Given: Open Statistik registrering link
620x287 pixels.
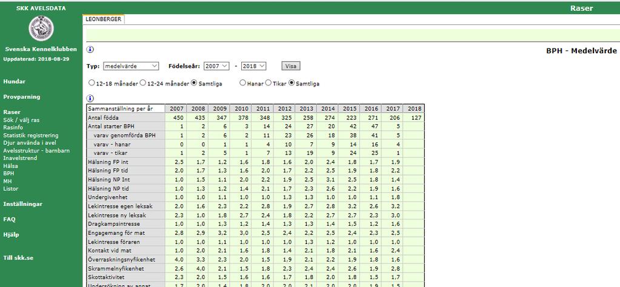Looking at the screenshot, I should [30, 135].
